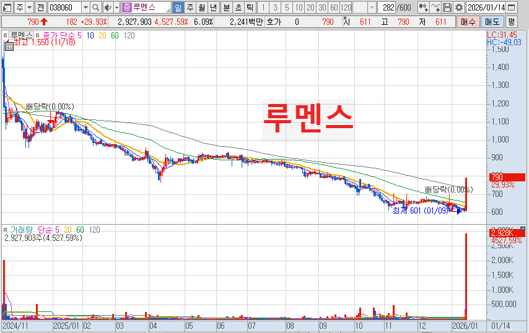529x333 pixels.
Task: Click the red 2,928K volume tag
Action: point(507,233)
